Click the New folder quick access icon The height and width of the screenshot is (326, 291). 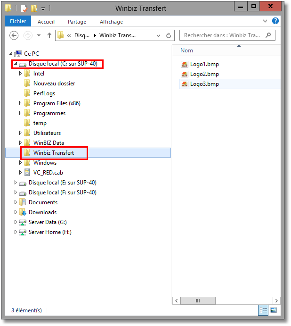(34, 8)
